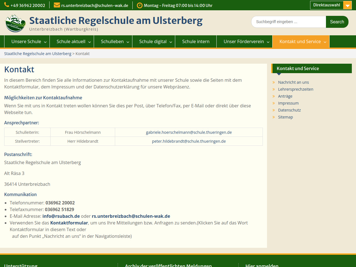
Task: Email gabriele.hoerschelmann@schule.thueringen.de
Action: click(189, 132)
